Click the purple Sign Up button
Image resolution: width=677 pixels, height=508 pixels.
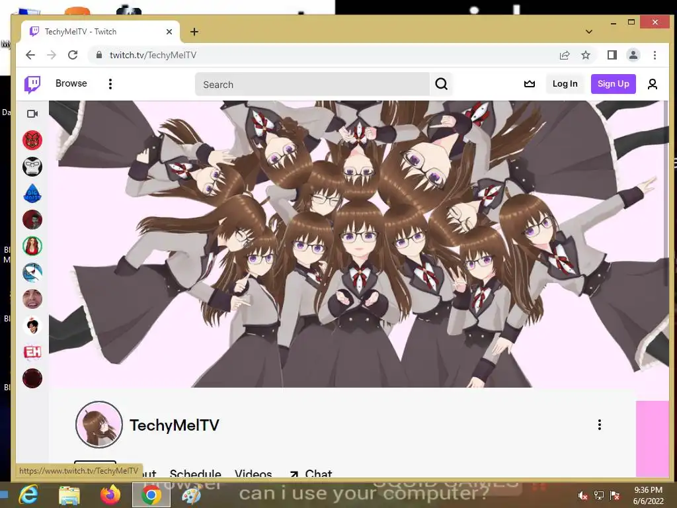click(613, 84)
